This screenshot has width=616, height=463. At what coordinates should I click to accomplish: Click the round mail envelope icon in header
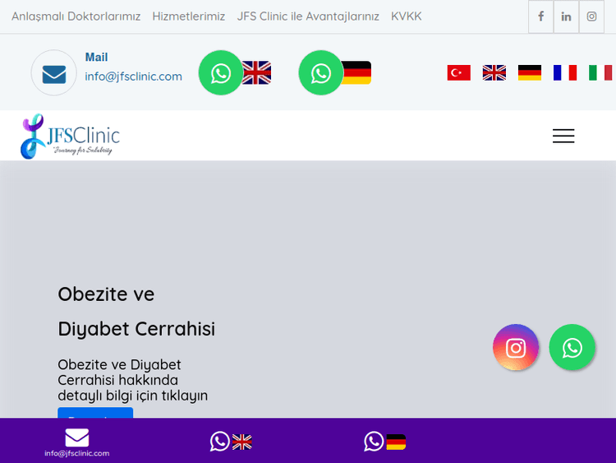54,73
